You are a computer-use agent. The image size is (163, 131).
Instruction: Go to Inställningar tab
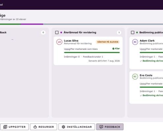[x=77, y=127]
